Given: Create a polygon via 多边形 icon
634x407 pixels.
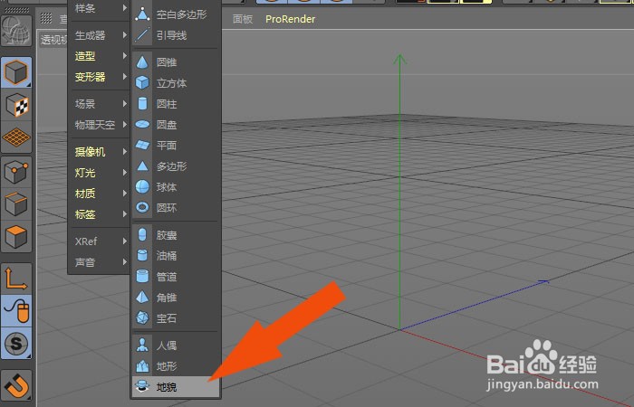Looking at the screenshot, I should tap(142, 166).
